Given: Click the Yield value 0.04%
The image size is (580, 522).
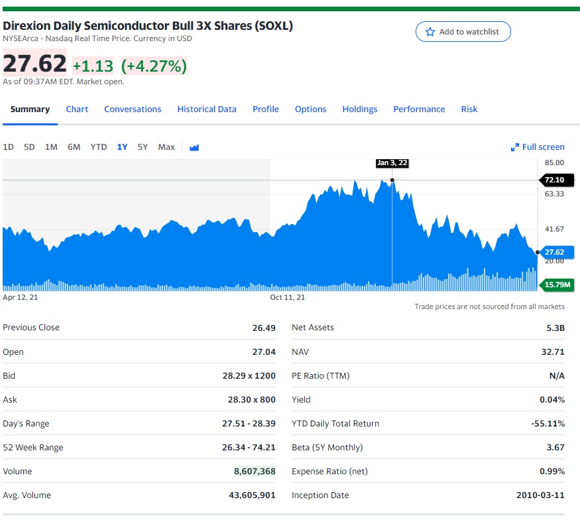Looking at the screenshot, I should (x=552, y=399).
